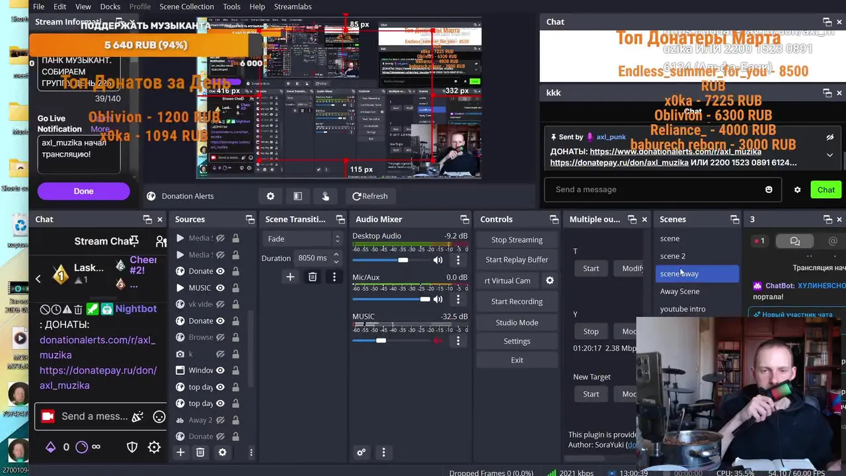This screenshot has width=846, height=476.
Task: Open Desktop Audio options menu
Action: (458, 260)
